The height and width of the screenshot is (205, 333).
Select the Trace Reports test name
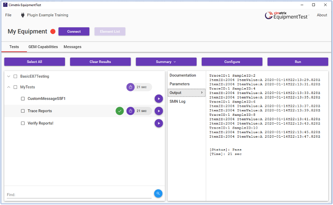(40, 111)
